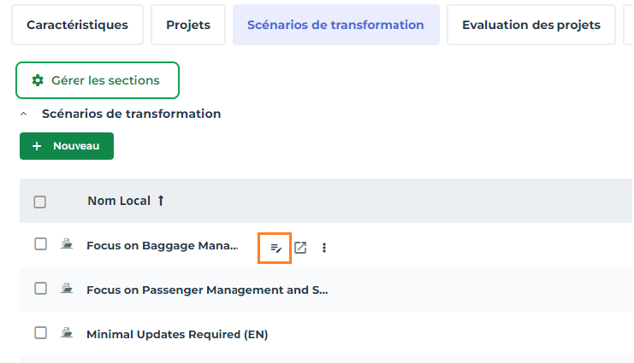
Task: Open Focus on Baggage in new window icon
Action: click(300, 248)
